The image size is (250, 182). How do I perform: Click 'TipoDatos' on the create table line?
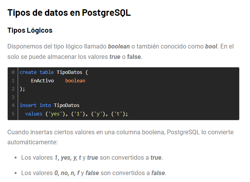point(69,72)
